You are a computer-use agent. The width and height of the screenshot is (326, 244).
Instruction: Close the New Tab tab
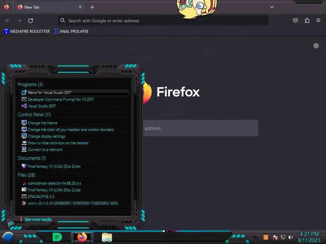click(x=80, y=7)
